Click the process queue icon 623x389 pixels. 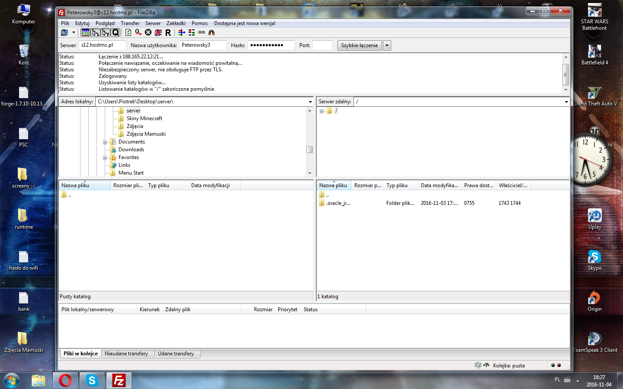coord(138,32)
